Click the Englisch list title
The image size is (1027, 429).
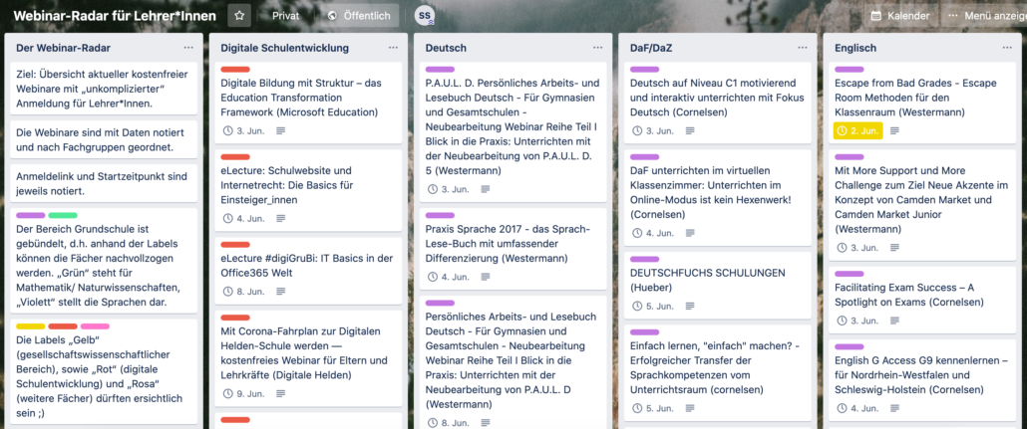point(856,48)
